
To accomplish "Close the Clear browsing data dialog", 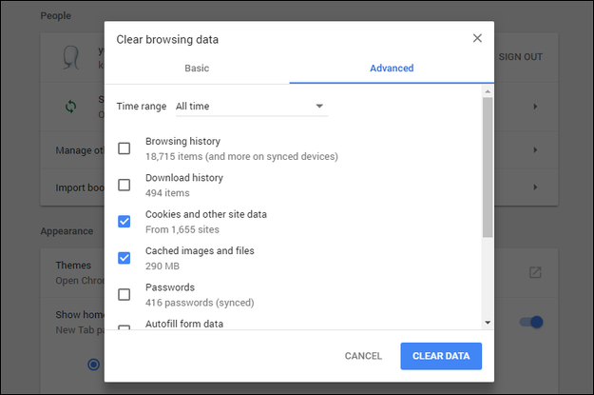I will point(477,39).
